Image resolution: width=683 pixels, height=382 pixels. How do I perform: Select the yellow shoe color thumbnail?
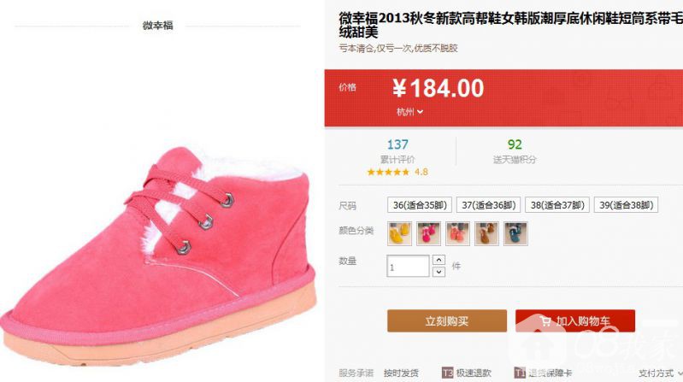click(399, 233)
